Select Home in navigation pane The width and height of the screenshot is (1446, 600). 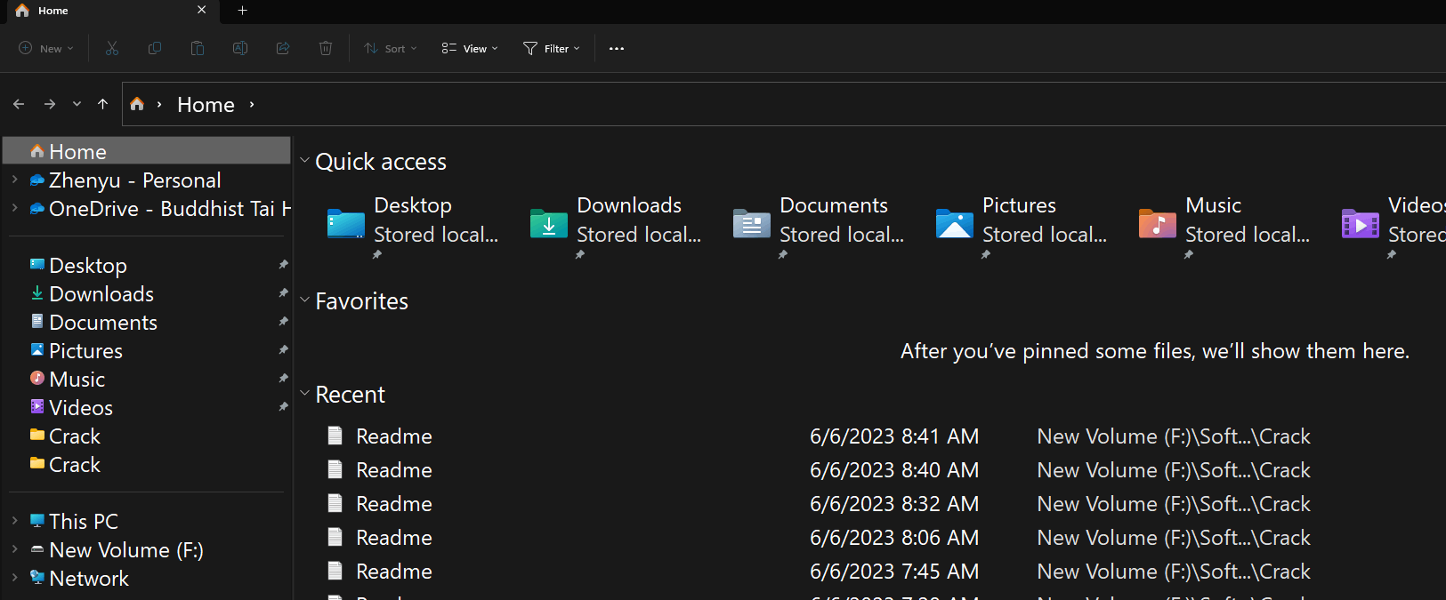point(147,151)
